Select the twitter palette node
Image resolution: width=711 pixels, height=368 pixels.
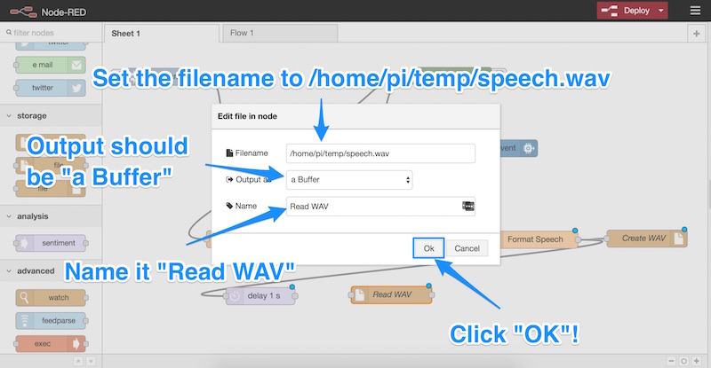[51, 88]
